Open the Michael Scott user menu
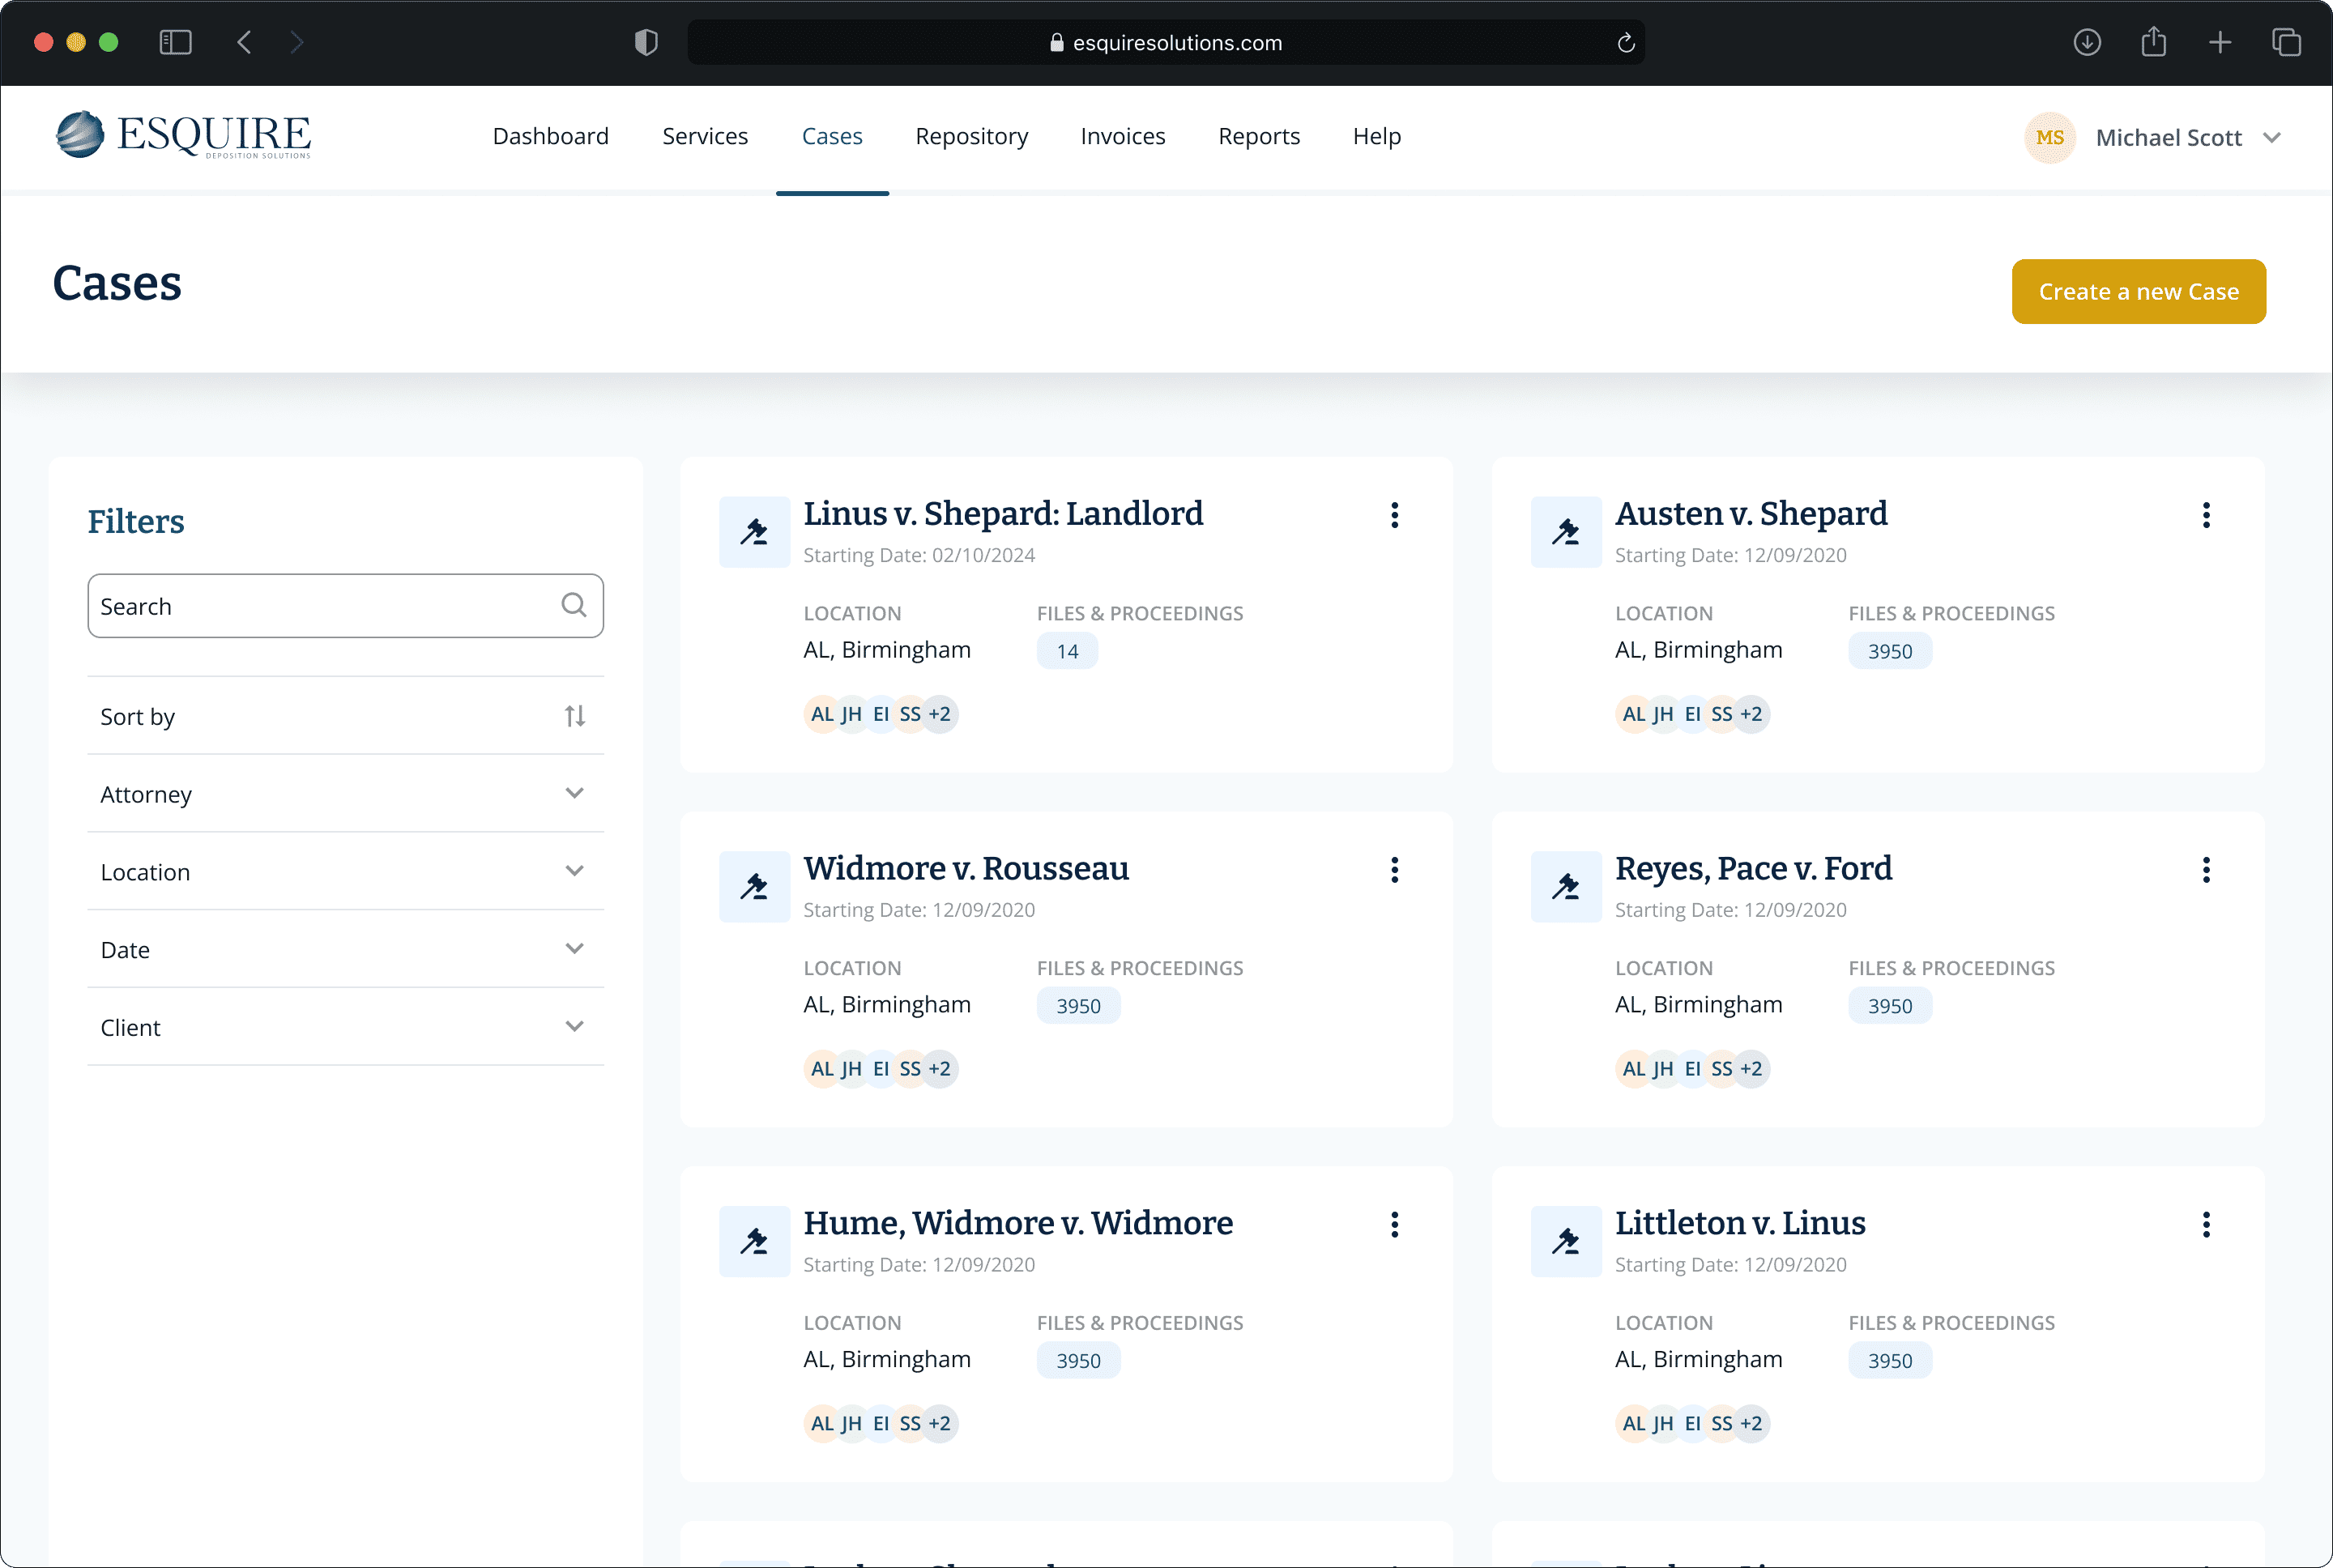This screenshot has width=2333, height=1568. (2168, 138)
